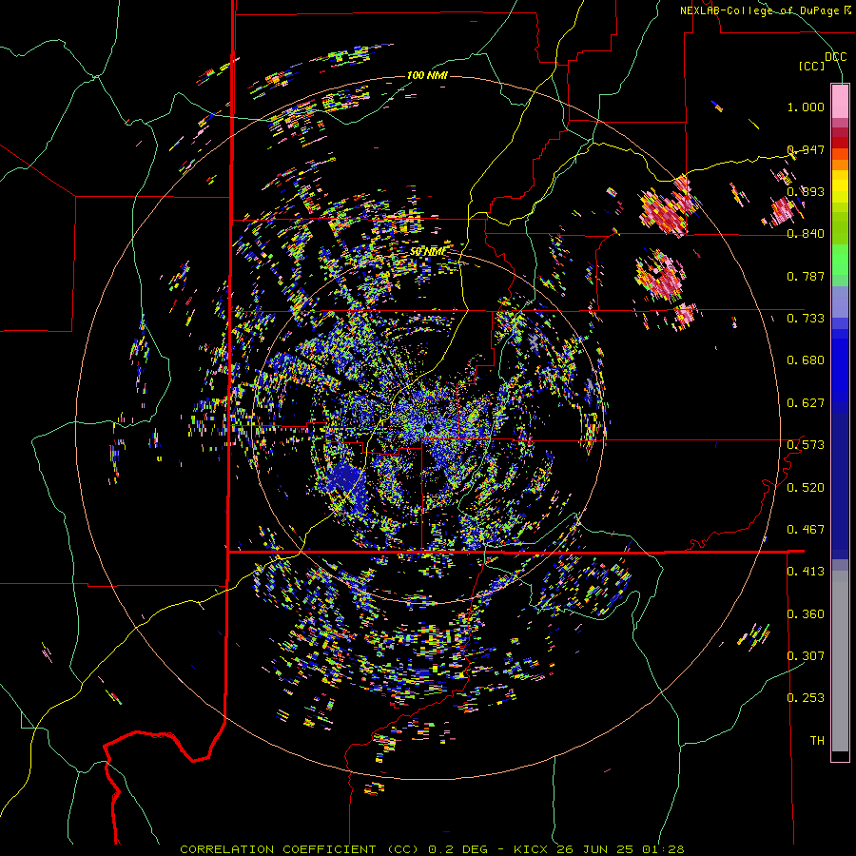
Task: Click the DCC label above the color scale
Action: 835,56
